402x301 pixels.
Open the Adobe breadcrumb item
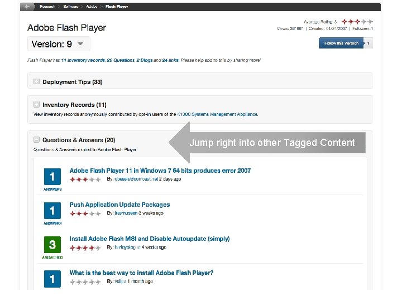click(92, 7)
